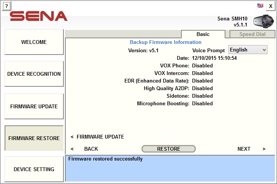Click the 'Sena SMH10 v5.1.1' device label
The image size is (277, 184).
(232, 22)
